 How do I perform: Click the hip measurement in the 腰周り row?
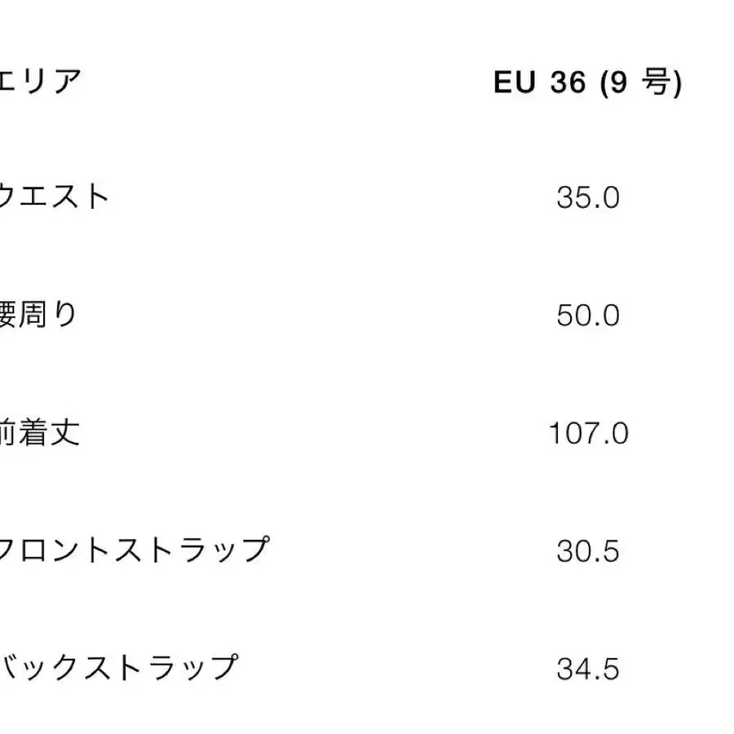pyautogui.click(x=588, y=316)
